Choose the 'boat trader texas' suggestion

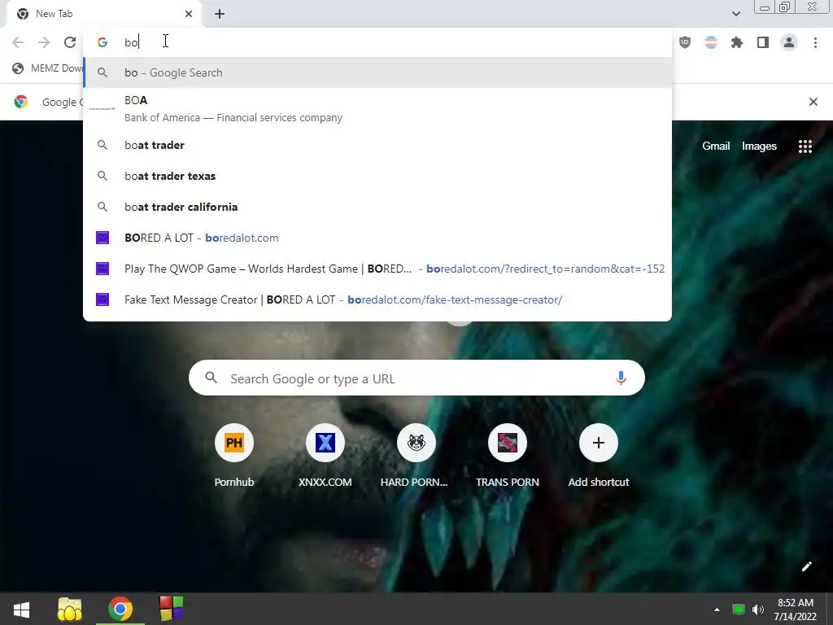click(377, 176)
